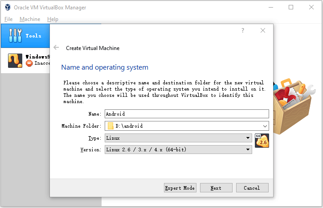The image size is (323, 208).
Task: Select the Windows98 machine name
Action: pyautogui.click(x=37, y=57)
